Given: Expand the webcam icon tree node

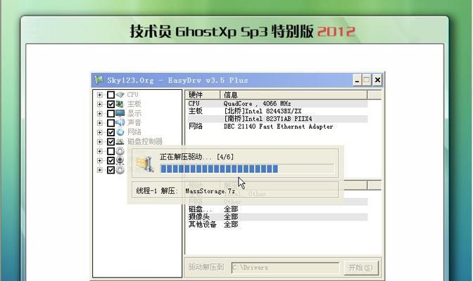Looking at the screenshot, I should (x=99, y=161).
